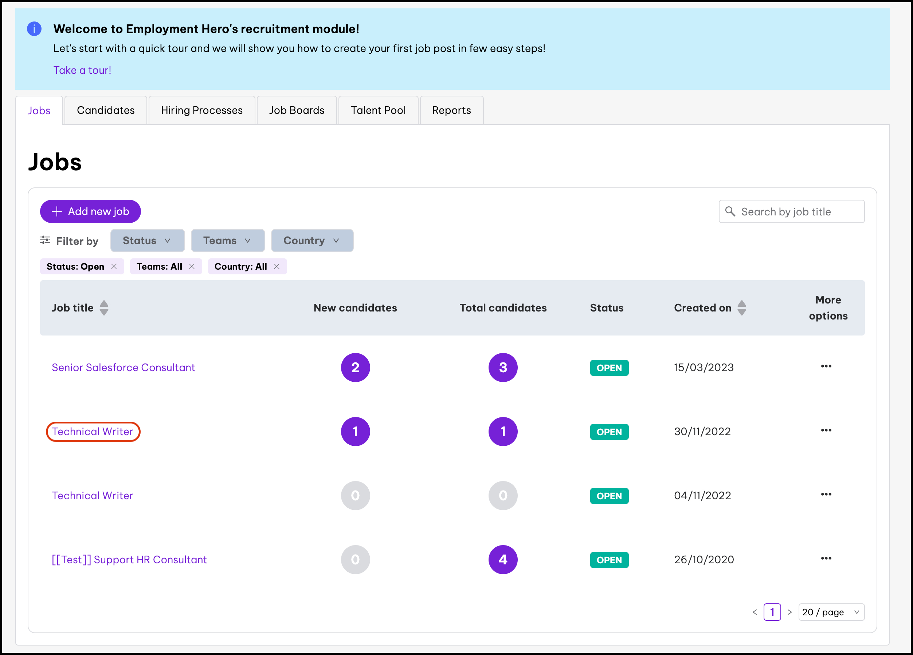Sort jobs by Created on arrows
Viewport: 913px width, 655px height.
tap(741, 308)
